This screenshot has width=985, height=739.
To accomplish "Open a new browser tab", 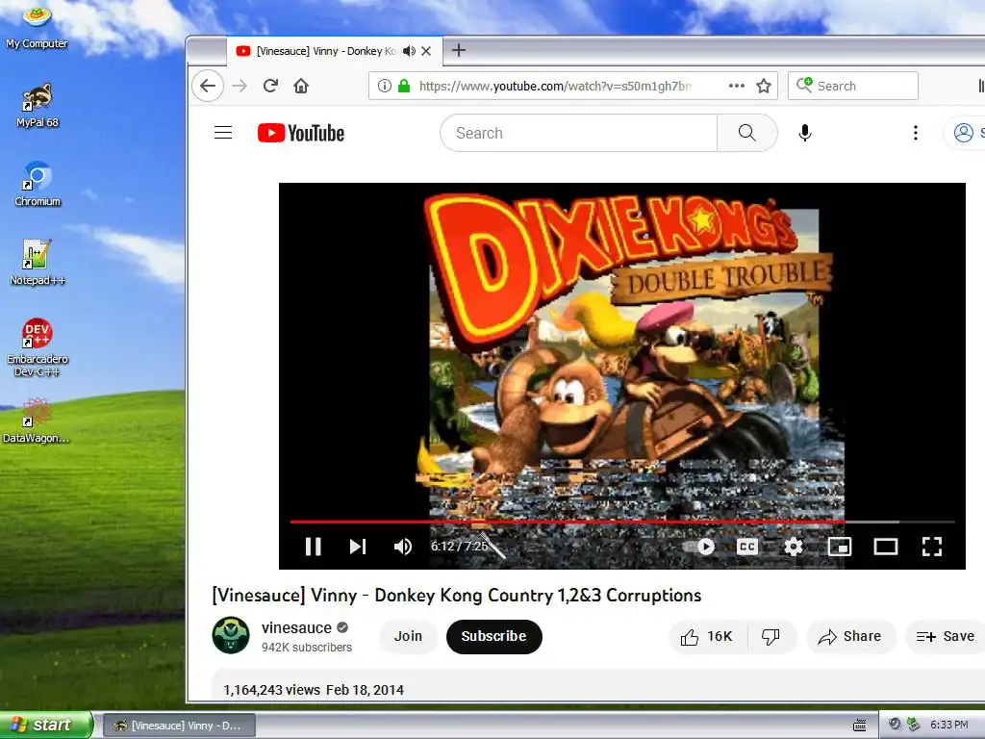I will [x=459, y=50].
